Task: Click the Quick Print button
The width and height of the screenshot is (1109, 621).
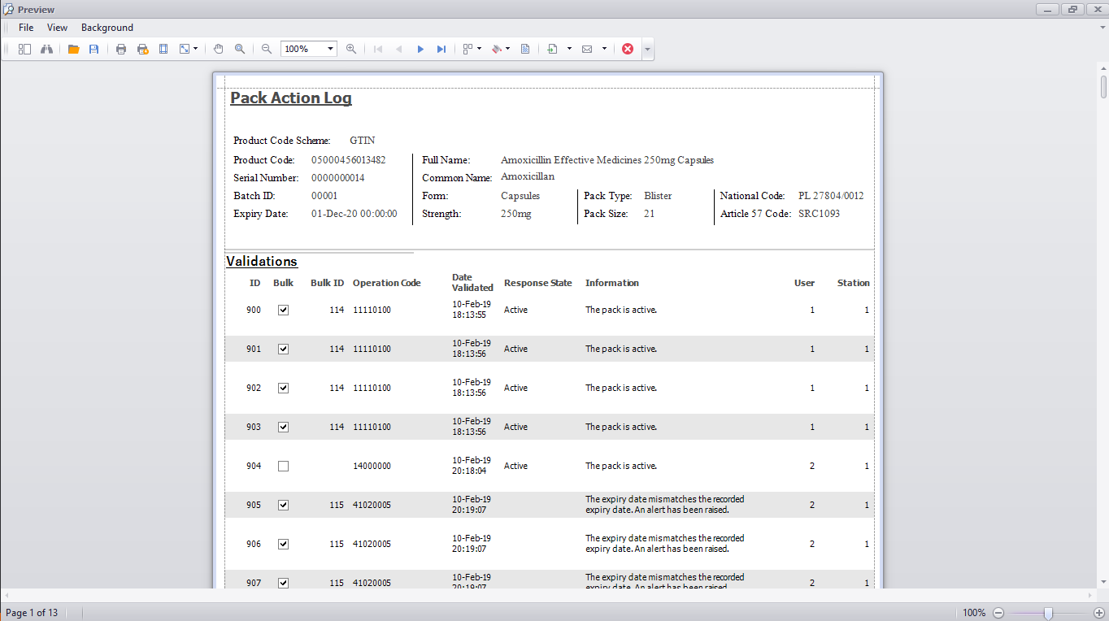Action: point(142,49)
